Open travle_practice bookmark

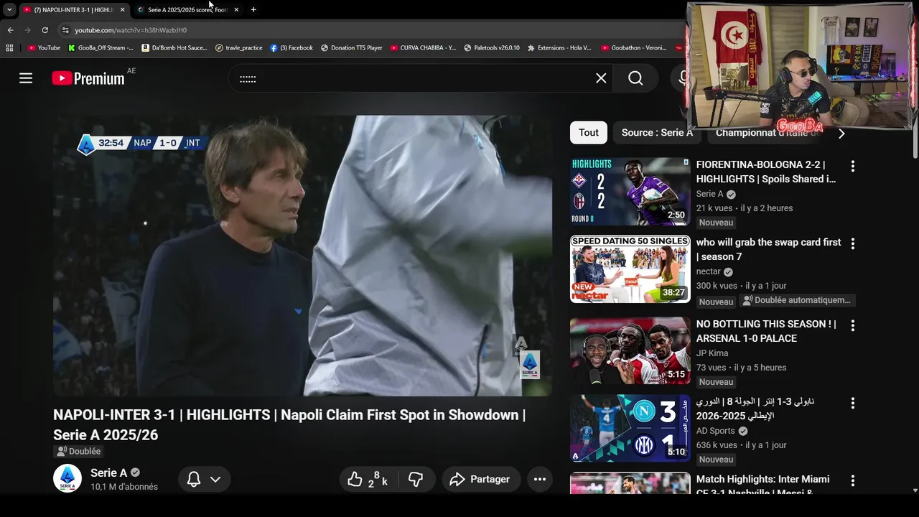click(x=239, y=48)
